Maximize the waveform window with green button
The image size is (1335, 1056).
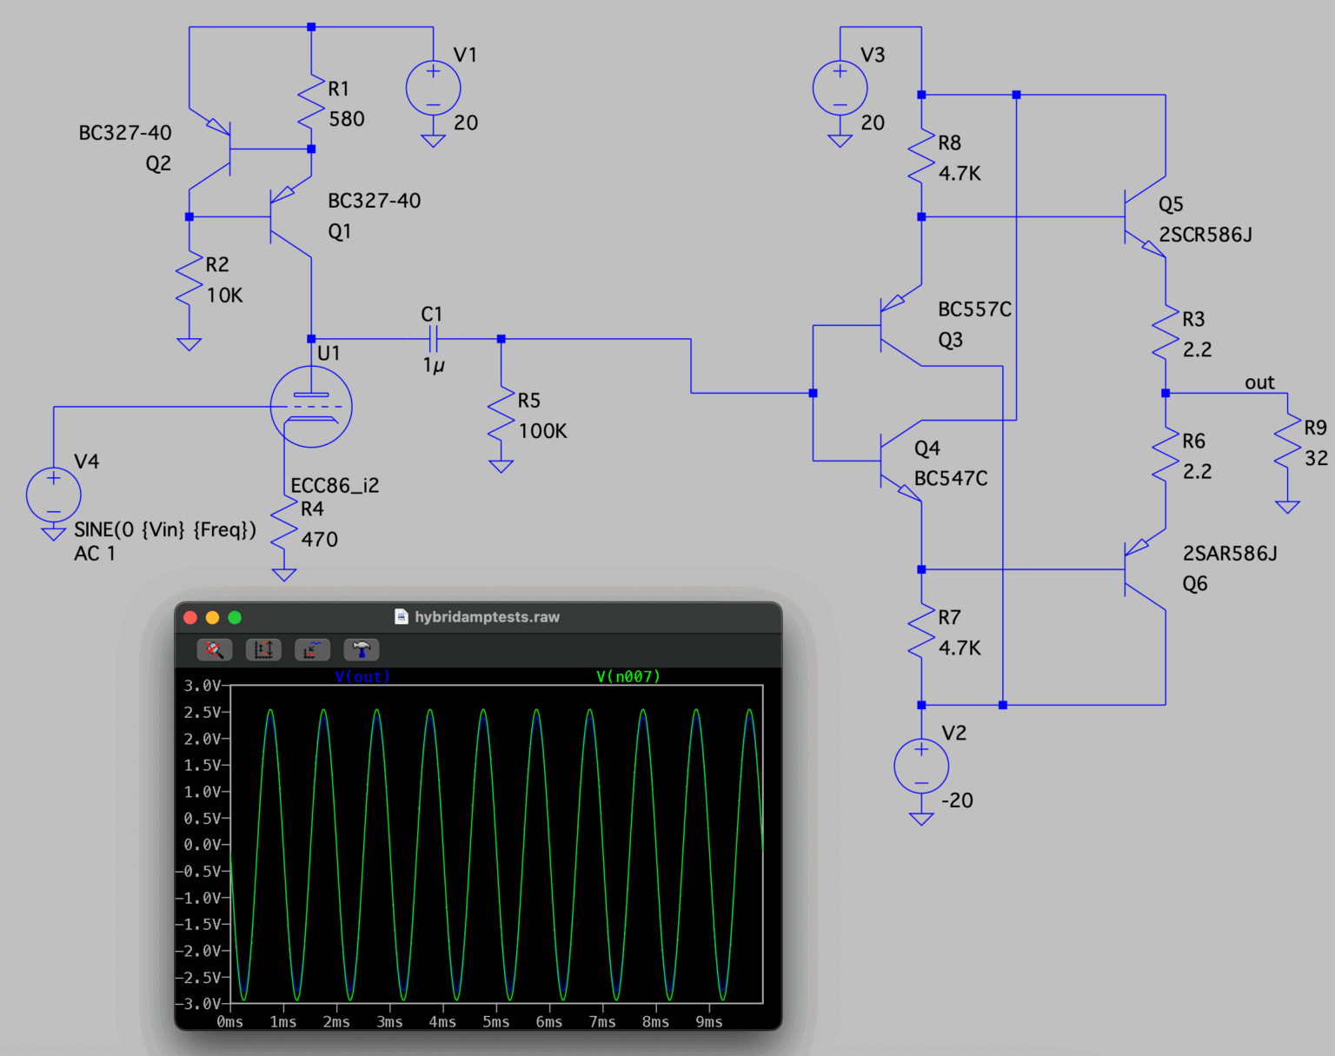tap(235, 617)
